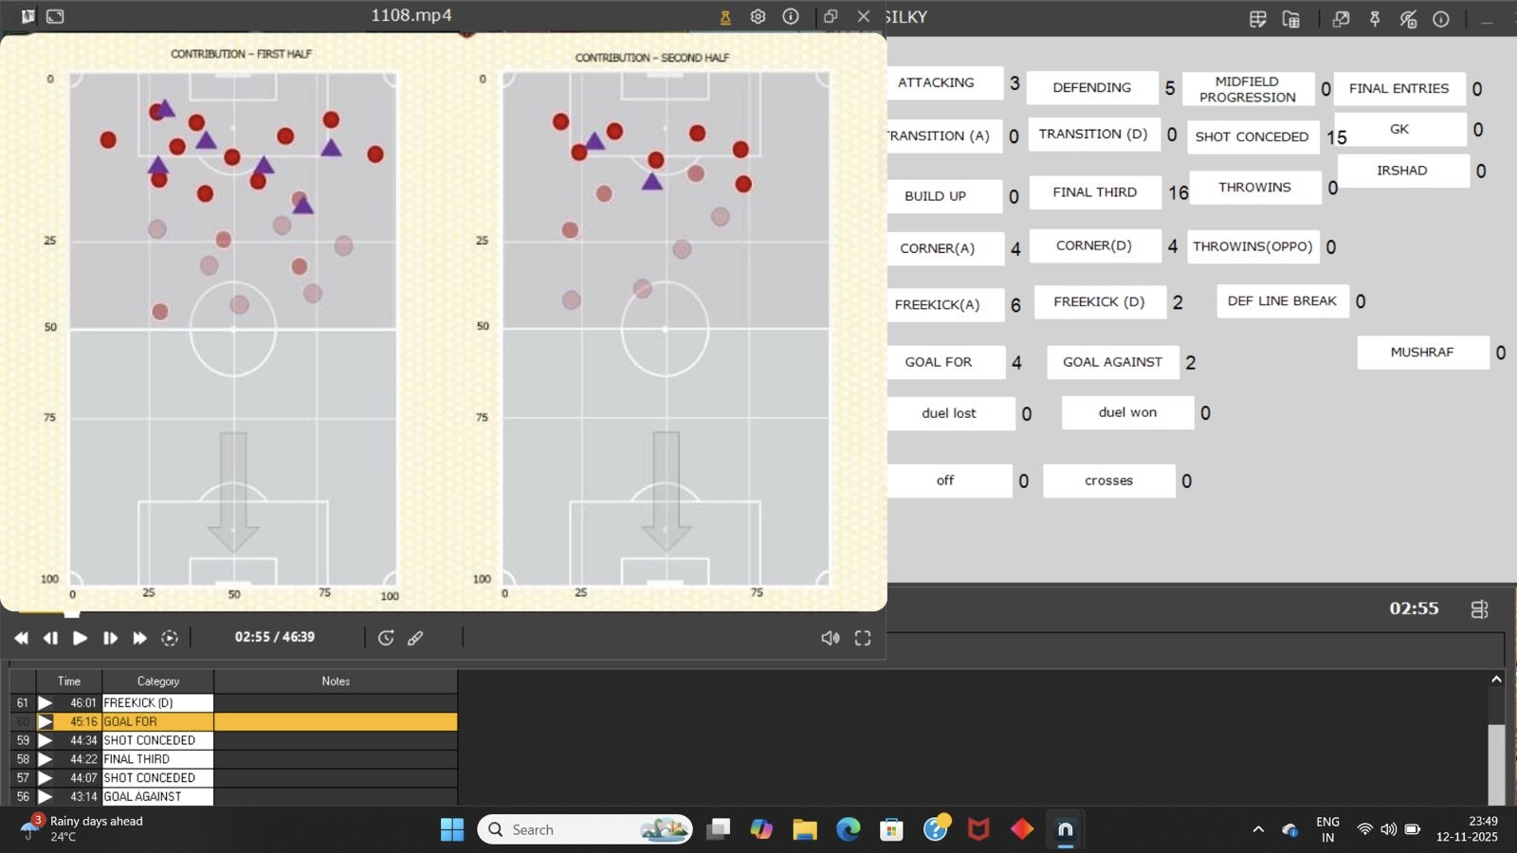Open File Explorer from the taskbar
Image resolution: width=1517 pixels, height=853 pixels.
coord(805,829)
